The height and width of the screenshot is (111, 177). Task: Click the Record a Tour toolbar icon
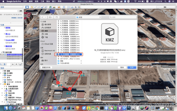tap(46, 7)
